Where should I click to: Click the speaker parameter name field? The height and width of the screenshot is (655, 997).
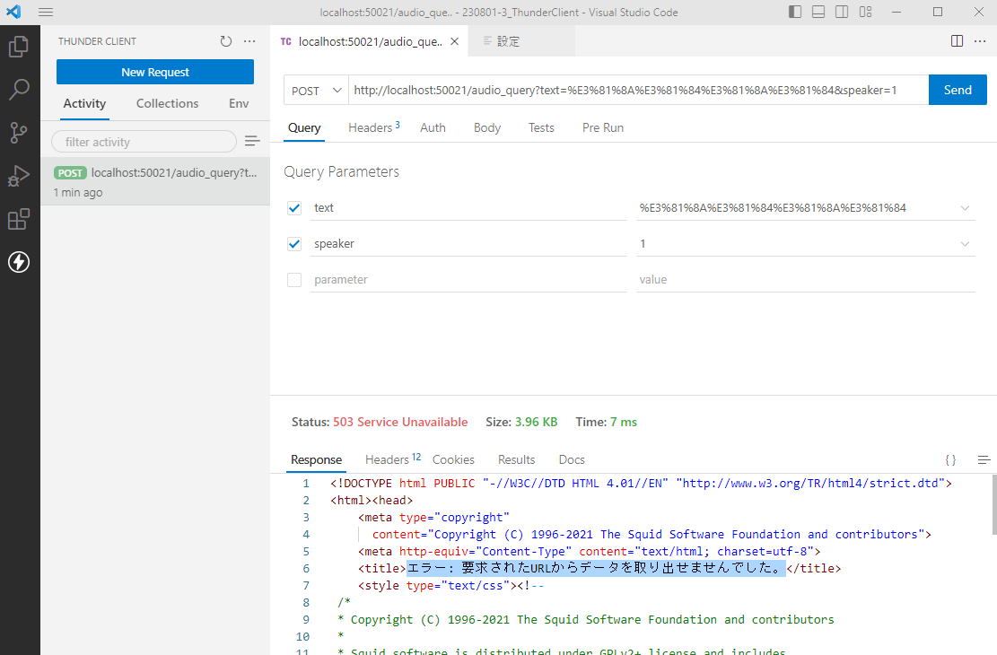[468, 243]
